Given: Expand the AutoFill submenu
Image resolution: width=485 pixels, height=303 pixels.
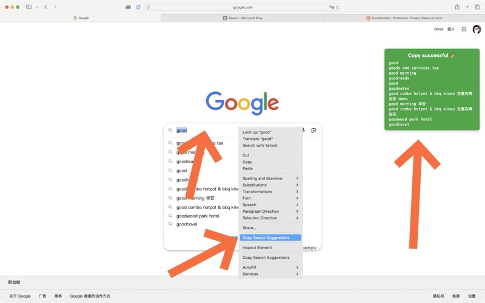Looking at the screenshot, I should tap(270, 267).
